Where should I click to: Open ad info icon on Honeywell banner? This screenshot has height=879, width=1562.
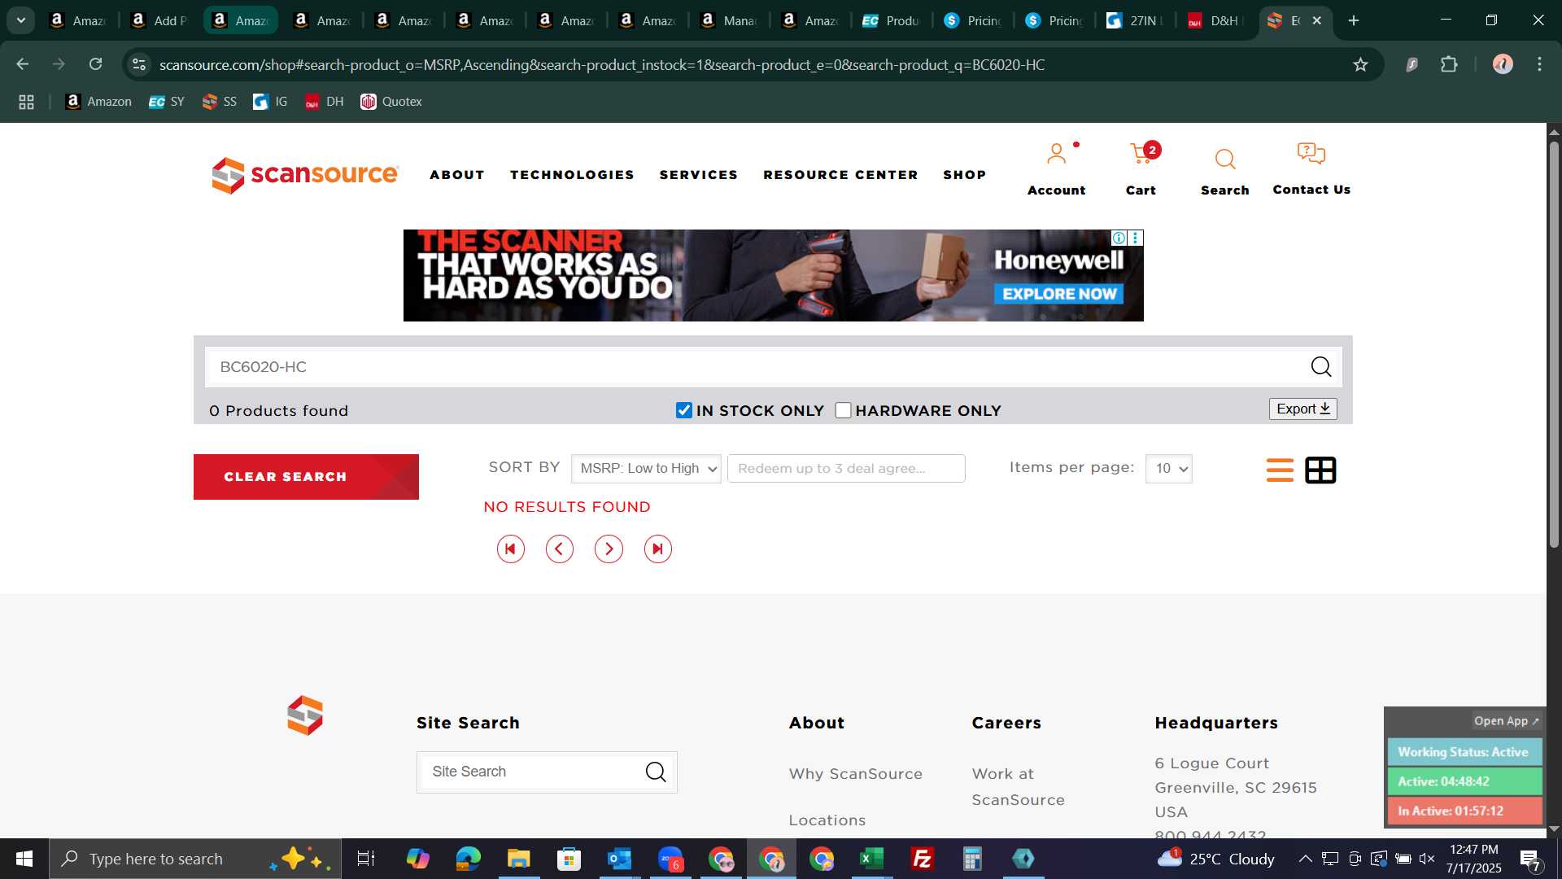click(x=1119, y=238)
